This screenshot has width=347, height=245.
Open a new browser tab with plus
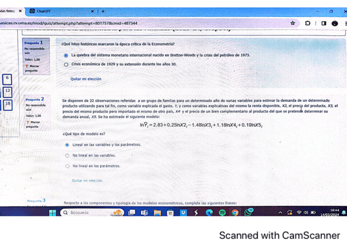point(103,11)
